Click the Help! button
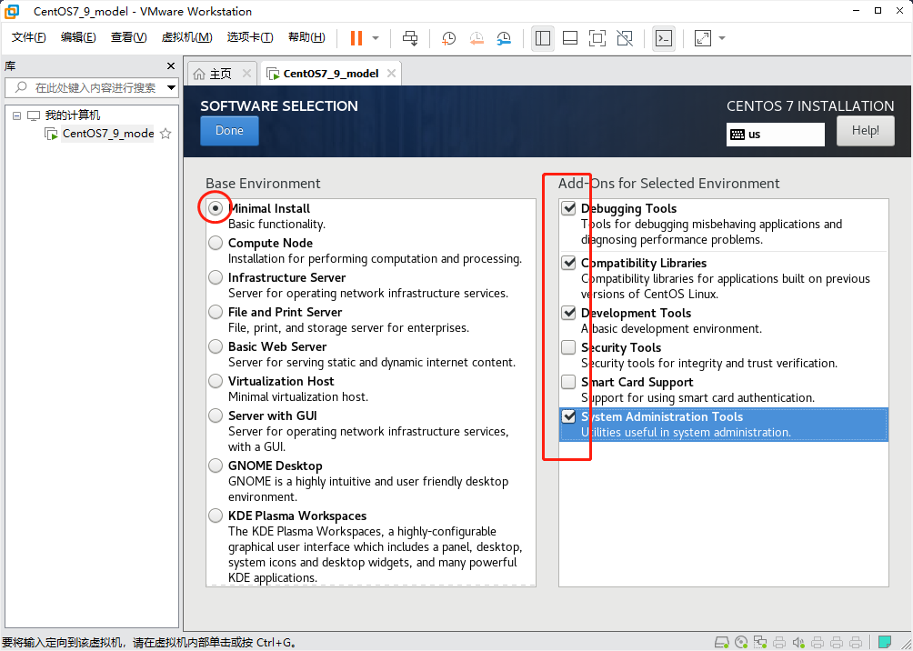The width and height of the screenshot is (913, 651). click(865, 130)
